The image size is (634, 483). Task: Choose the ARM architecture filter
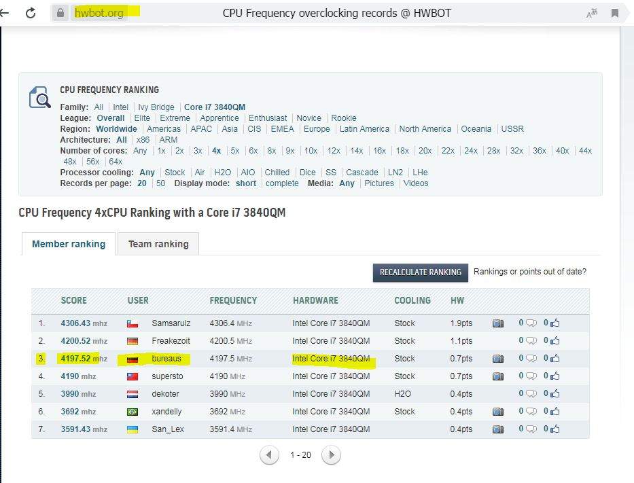click(169, 140)
